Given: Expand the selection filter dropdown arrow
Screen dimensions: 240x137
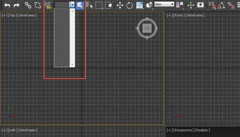Looking at the screenshot, I should pos(72,5).
